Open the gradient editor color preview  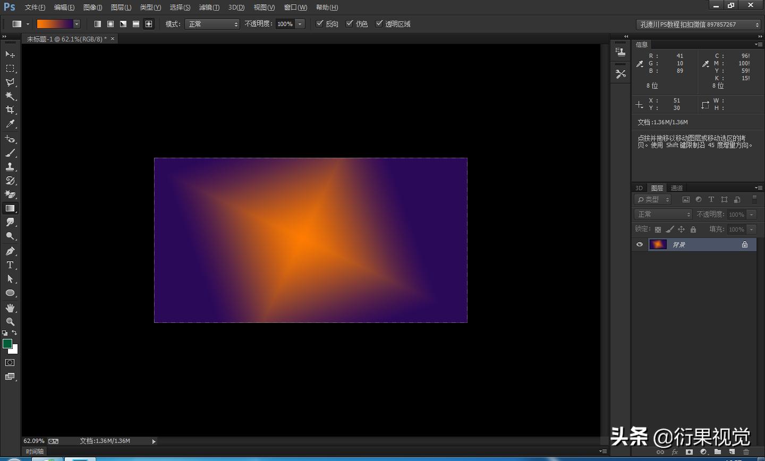click(x=56, y=23)
